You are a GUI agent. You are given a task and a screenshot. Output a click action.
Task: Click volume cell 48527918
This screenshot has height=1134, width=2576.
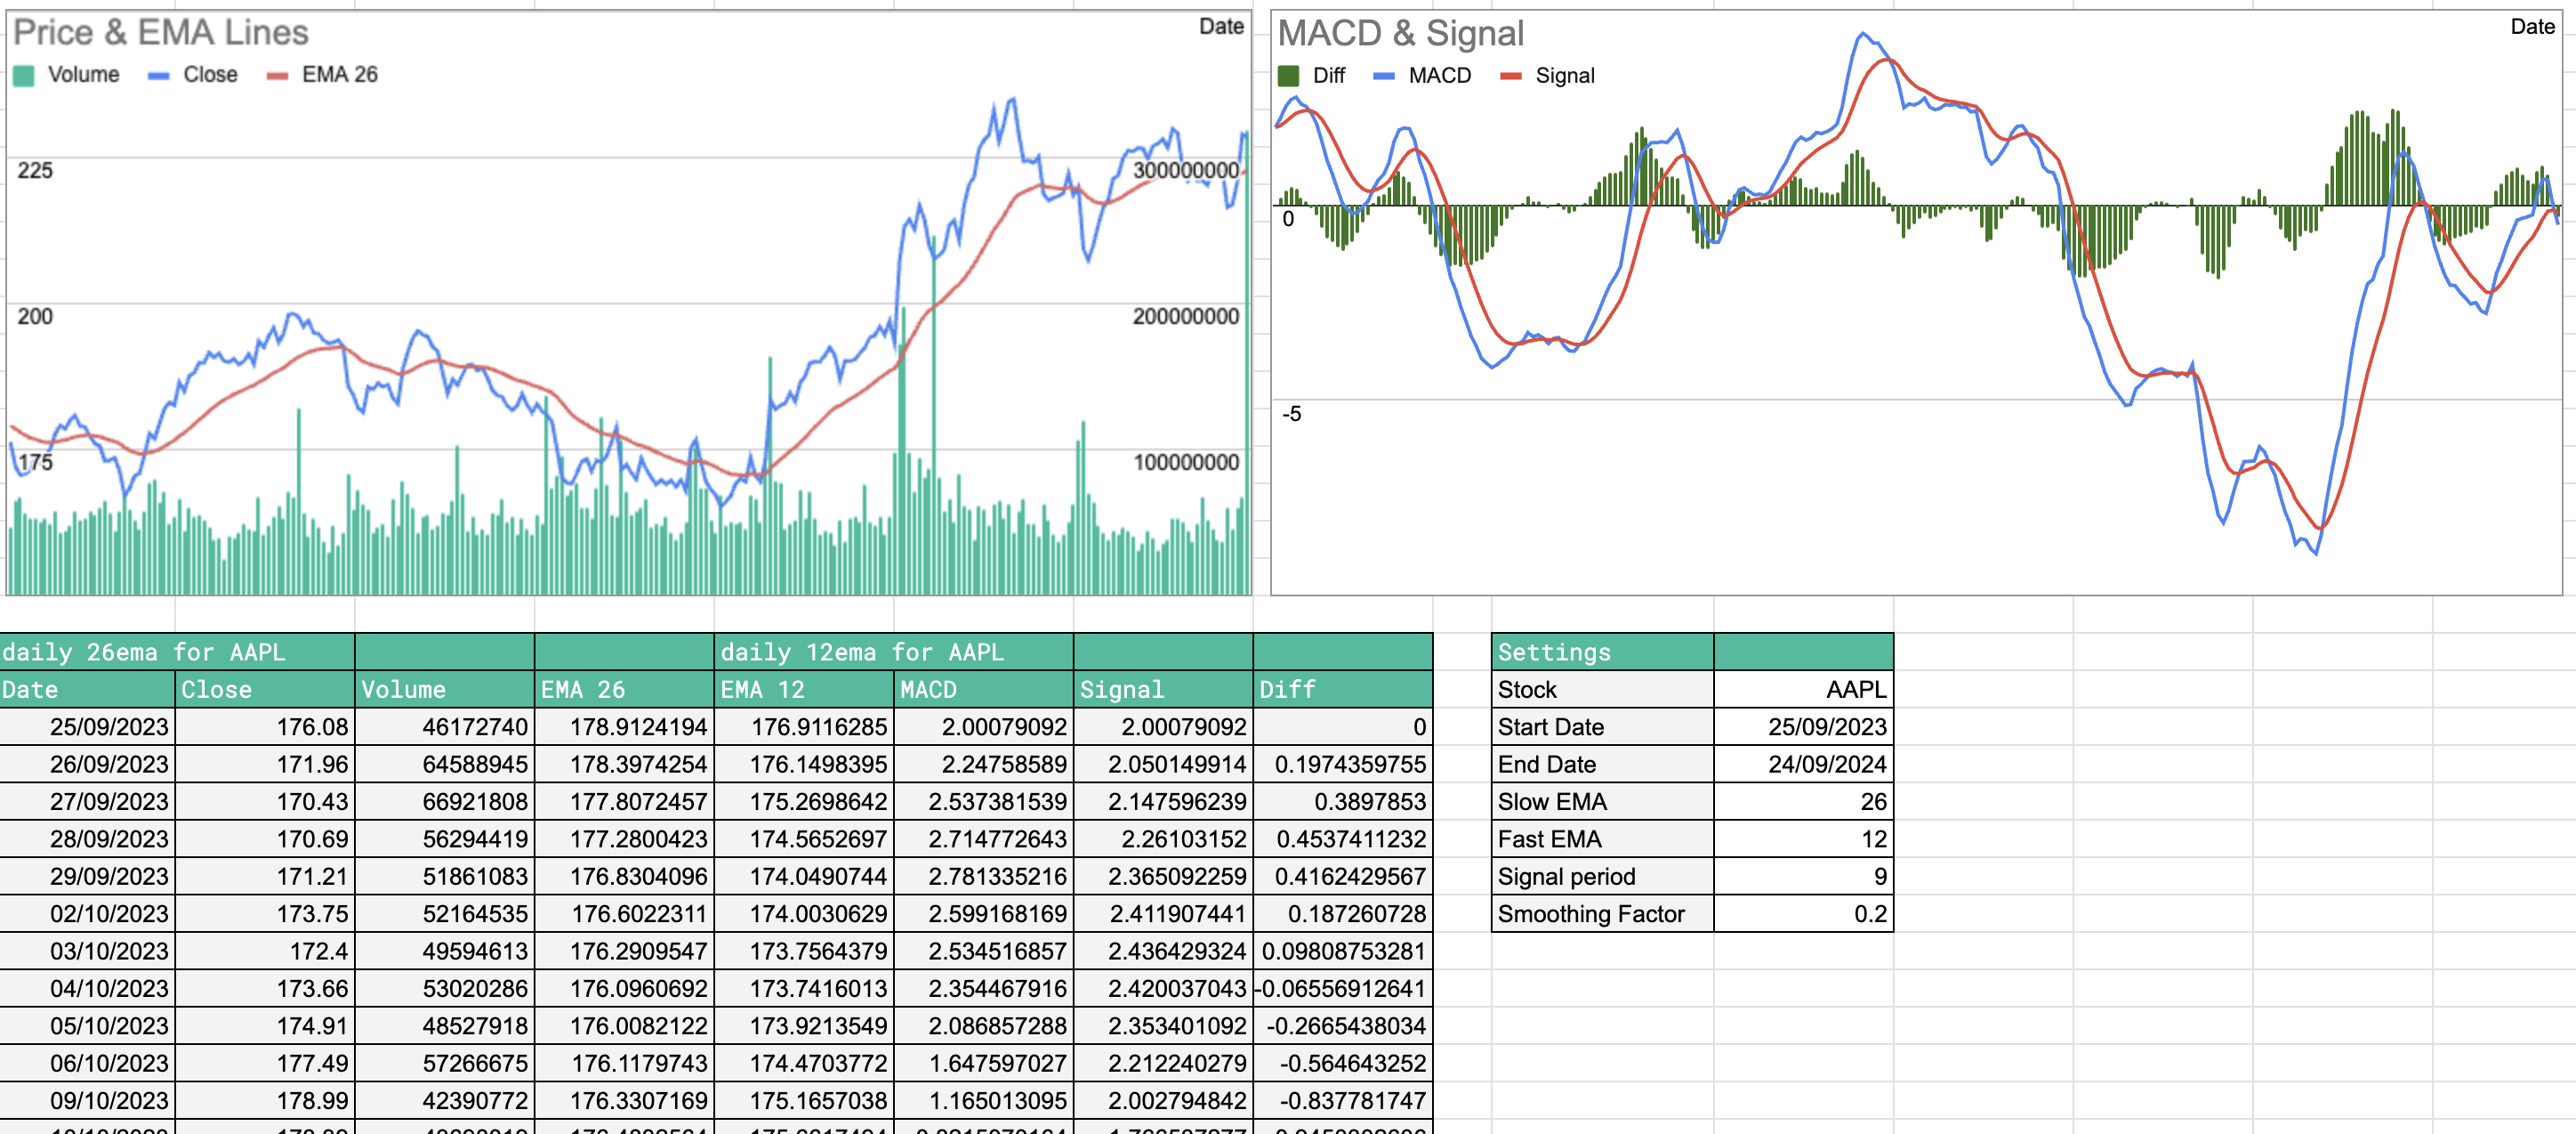[x=444, y=1026]
